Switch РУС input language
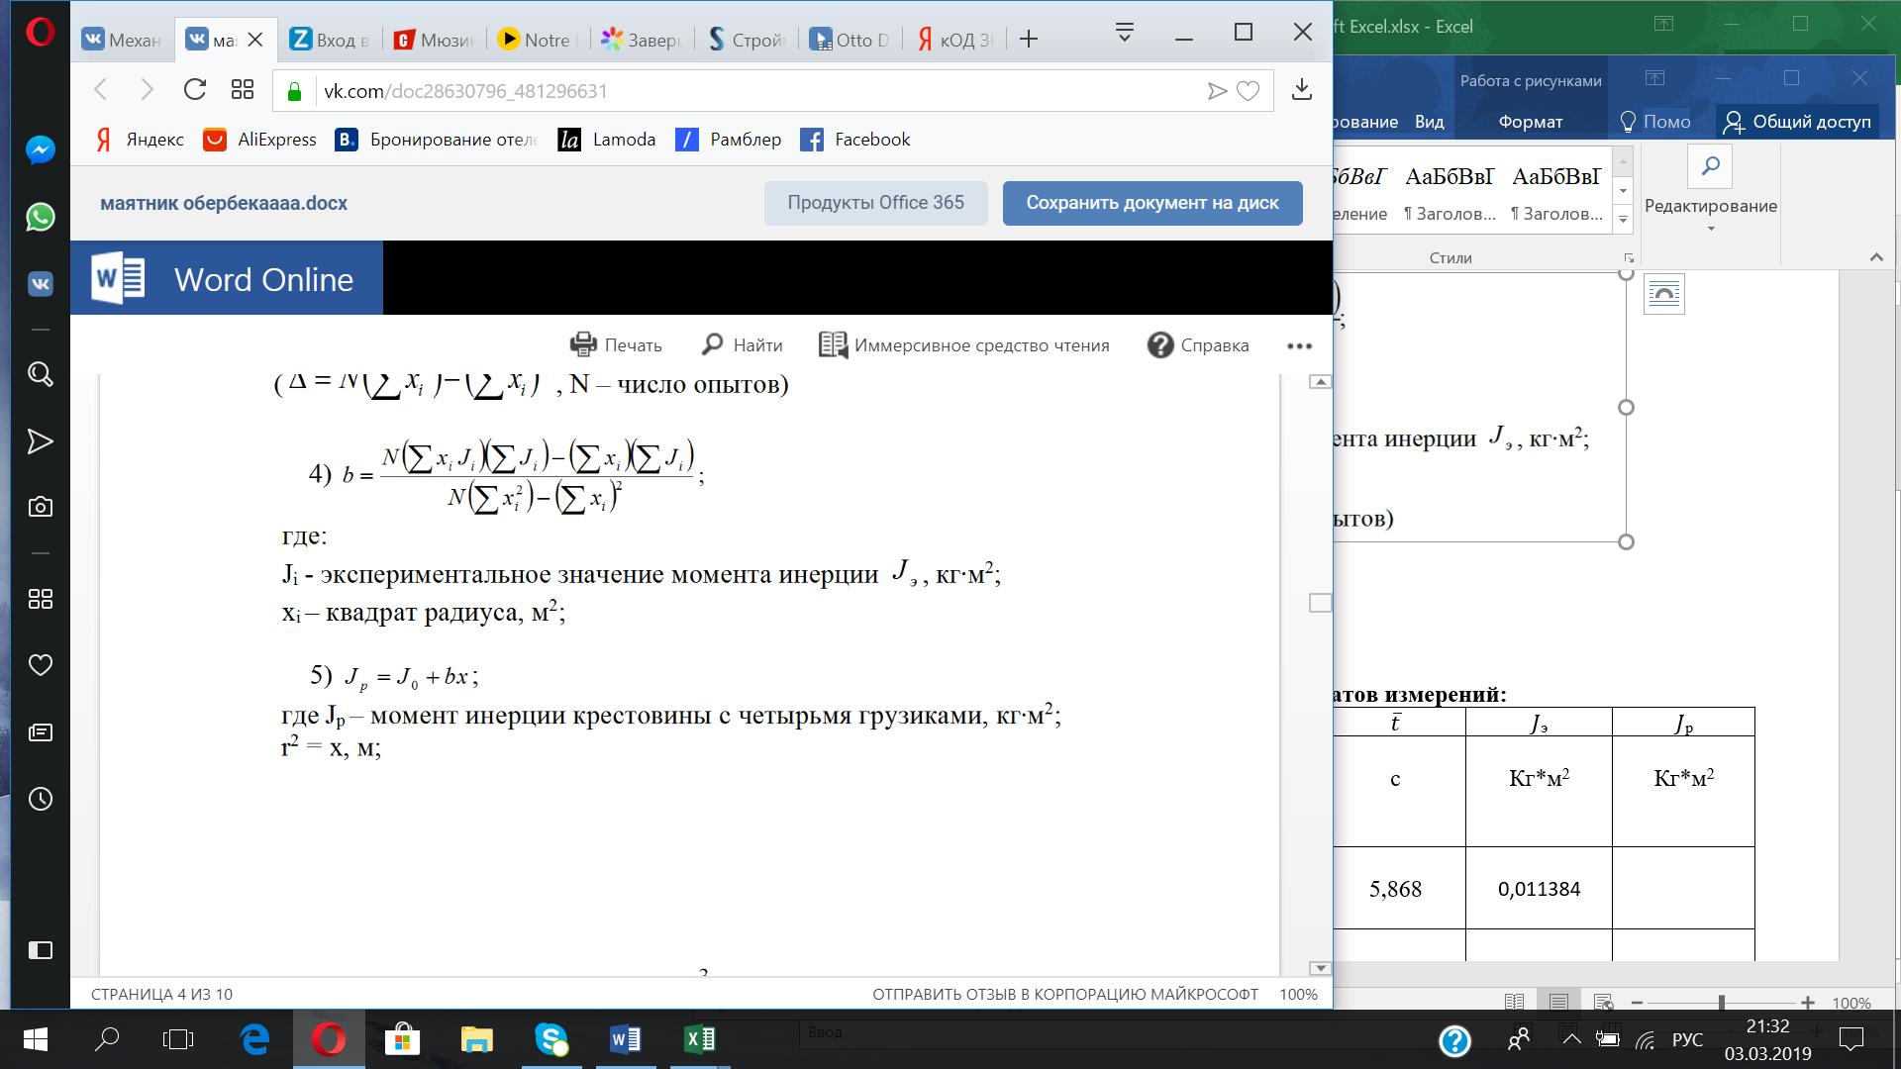 [1688, 1039]
